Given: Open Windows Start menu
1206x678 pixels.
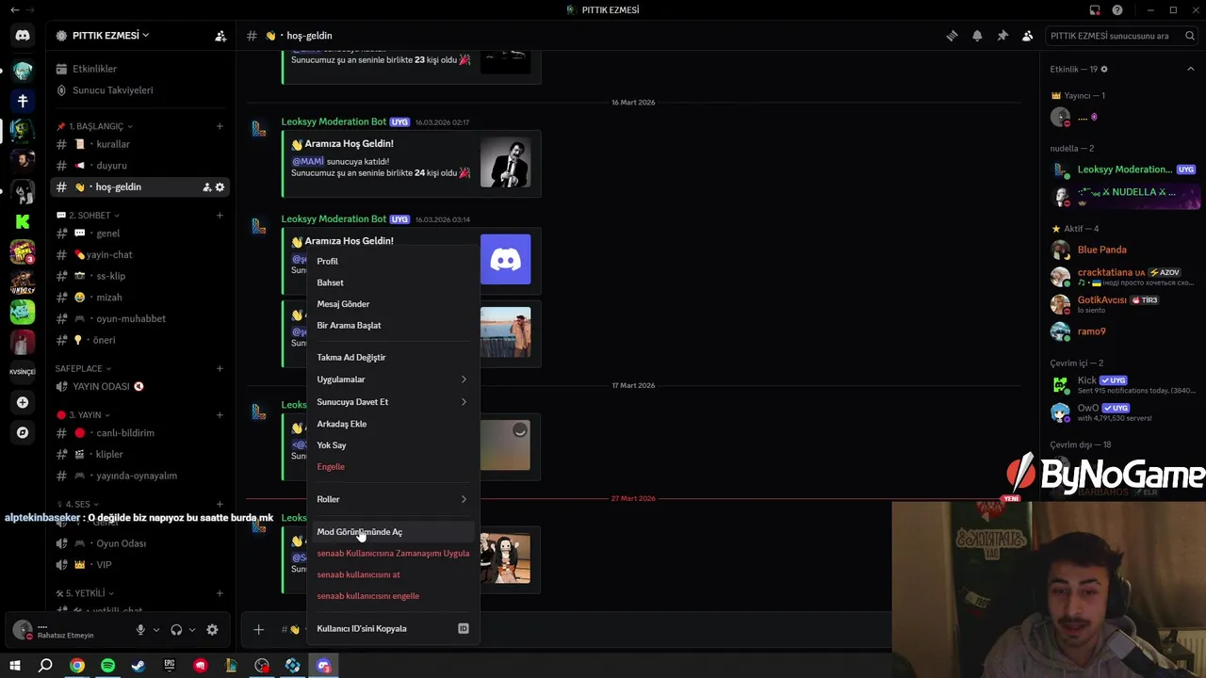Looking at the screenshot, I should click(15, 666).
